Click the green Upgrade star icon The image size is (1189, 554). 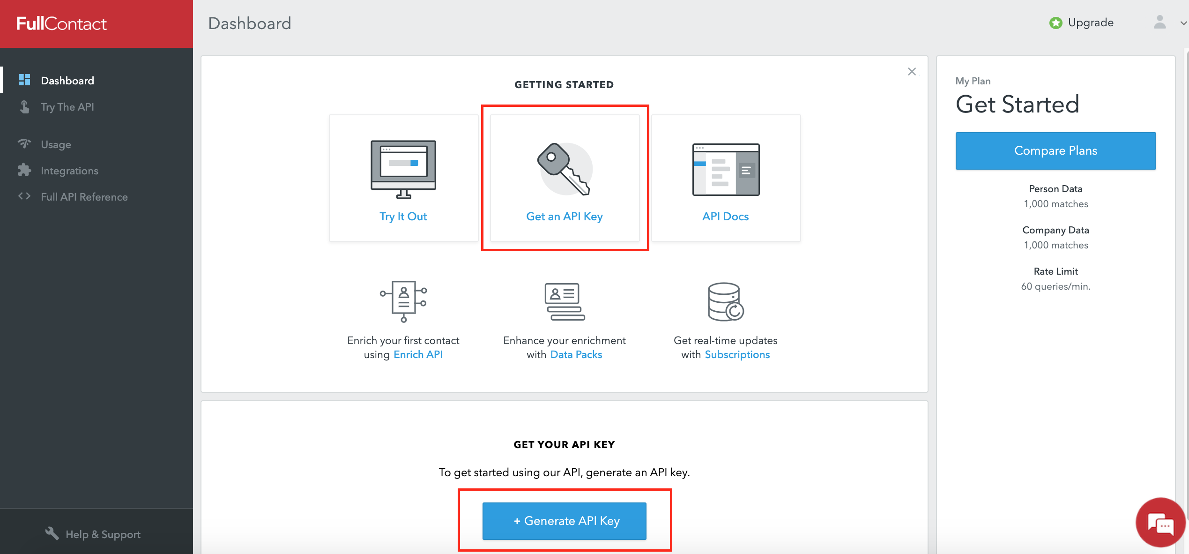1055,23
